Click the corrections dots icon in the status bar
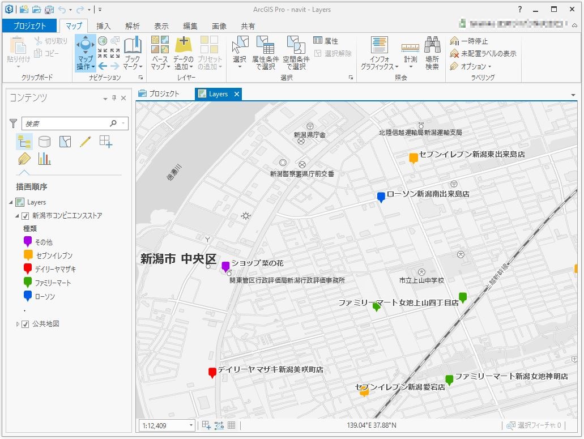Screen dimensions: 584x439 click(x=219, y=425)
